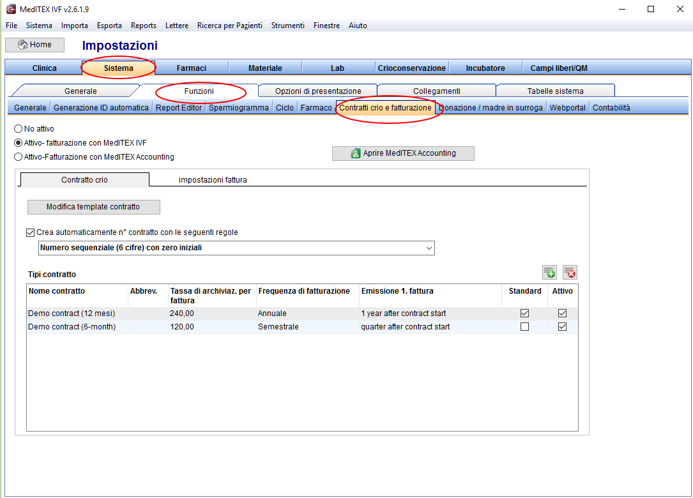Select the Sistema settings tab

pos(118,68)
